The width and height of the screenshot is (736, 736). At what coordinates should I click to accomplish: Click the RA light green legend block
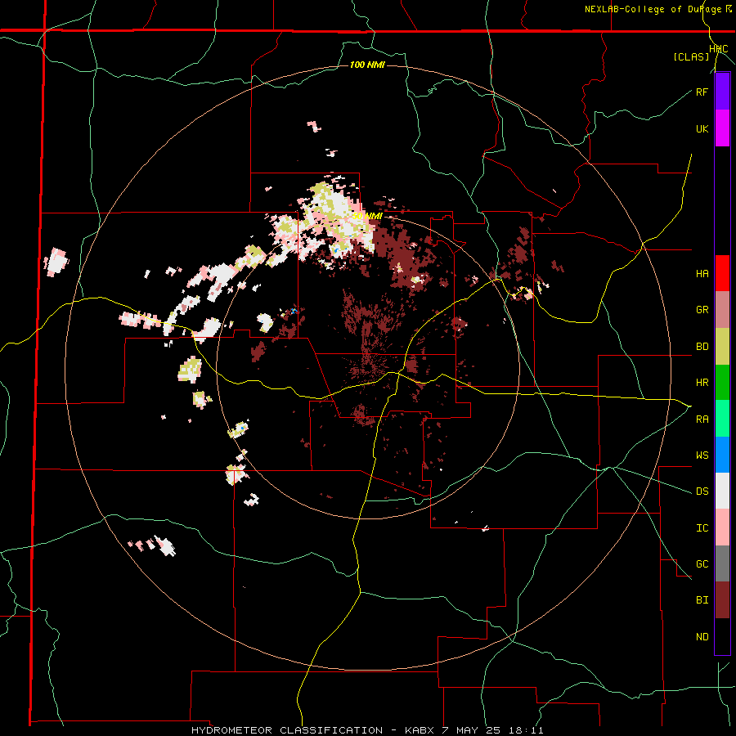pos(722,419)
